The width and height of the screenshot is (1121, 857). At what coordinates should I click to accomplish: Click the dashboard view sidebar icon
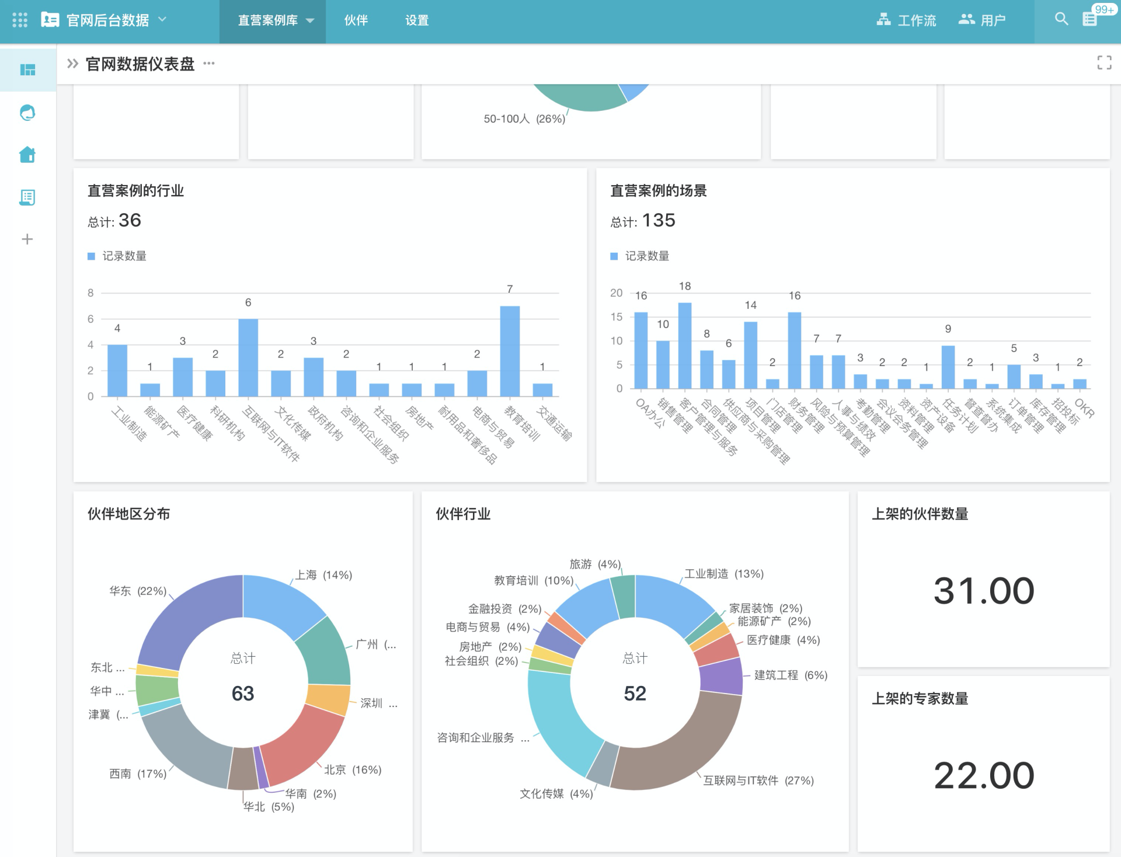(x=27, y=70)
